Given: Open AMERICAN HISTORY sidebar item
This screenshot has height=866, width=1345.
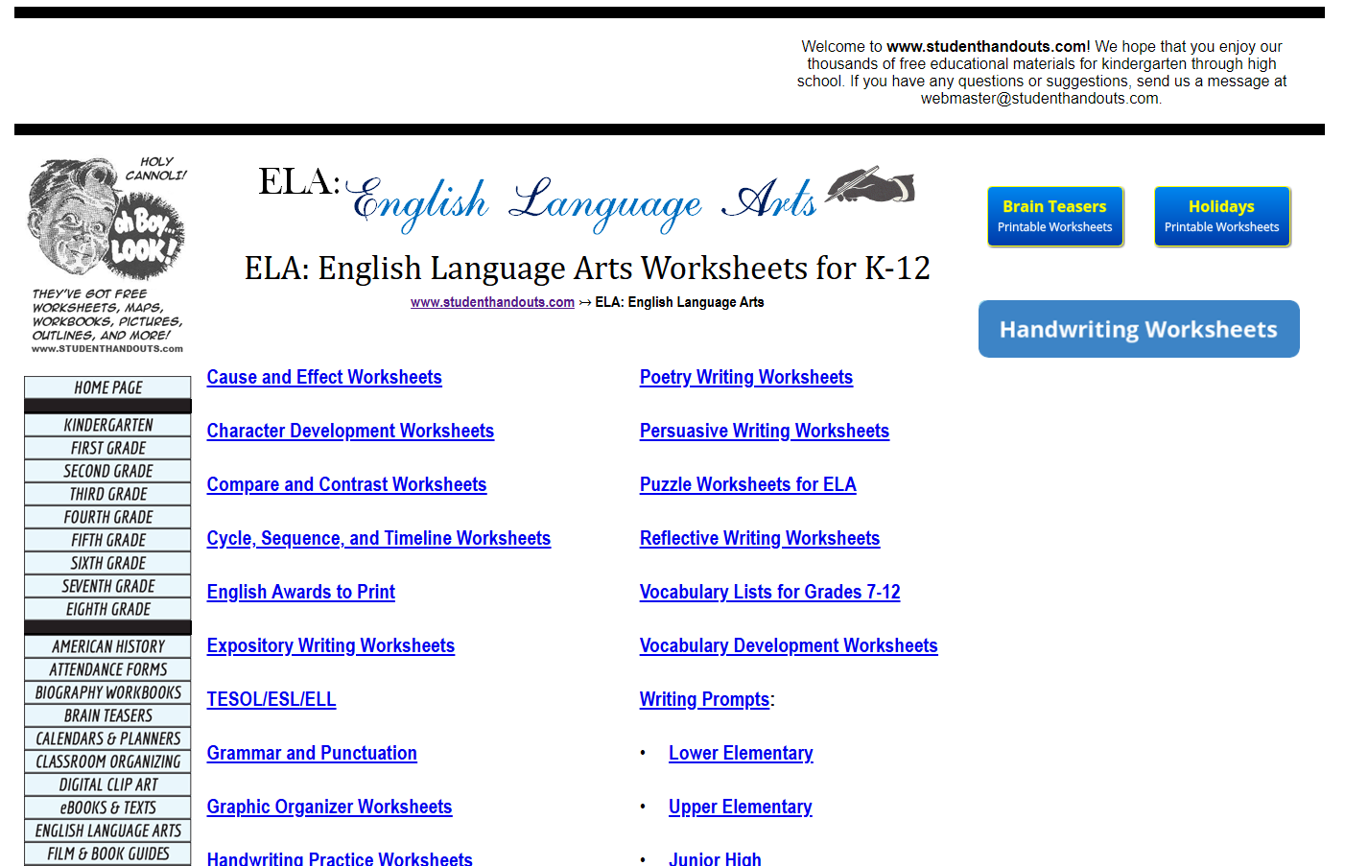Looking at the screenshot, I should coord(107,646).
